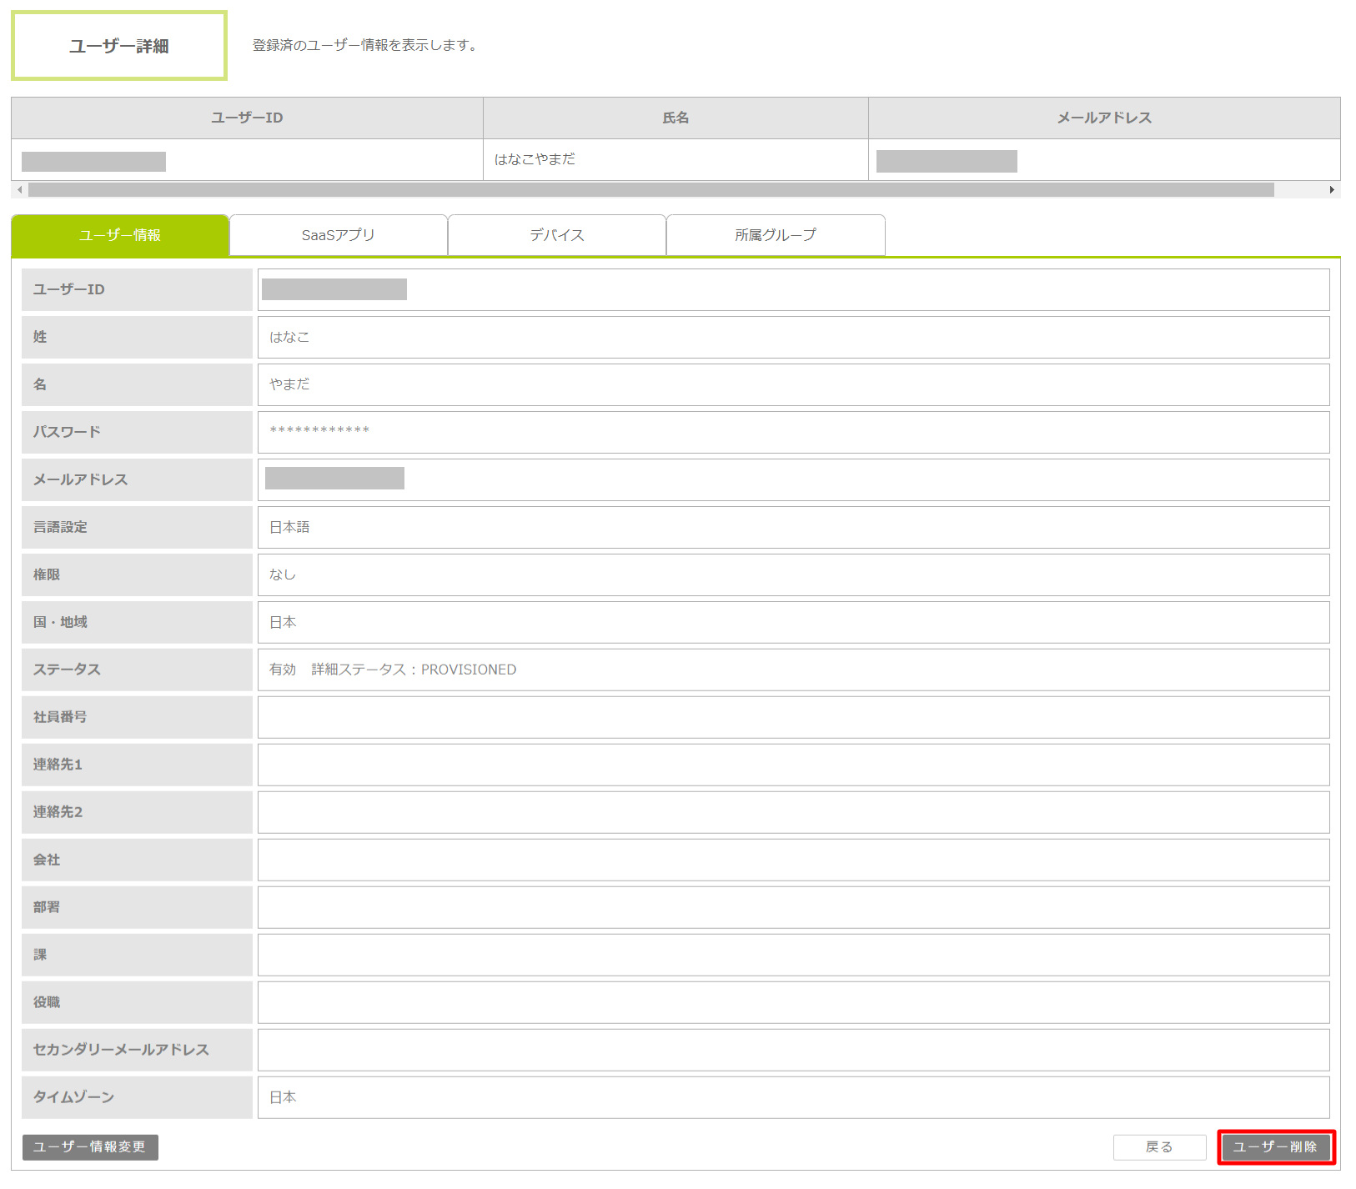Click the セカンダリーメールアドレス field

point(793,1050)
